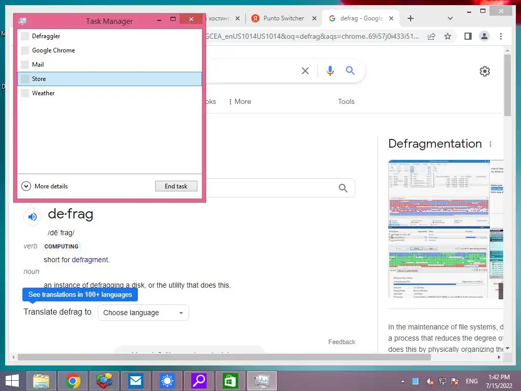Click Task Manager taskbar icon

pyautogui.click(x=262, y=381)
